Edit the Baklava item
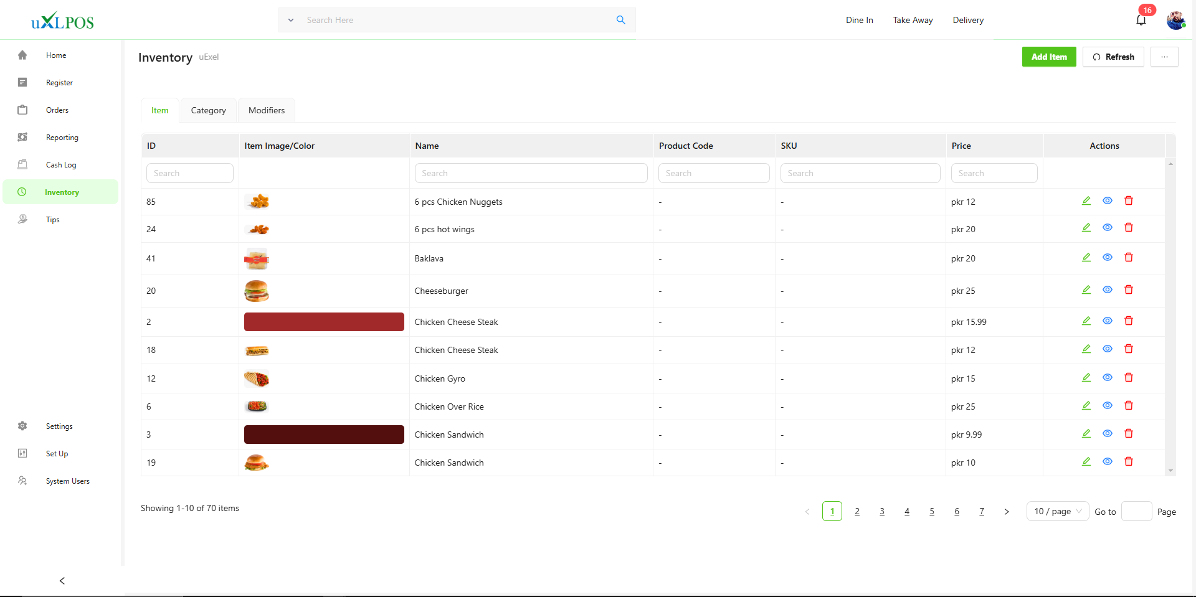The image size is (1196, 597). click(1086, 258)
